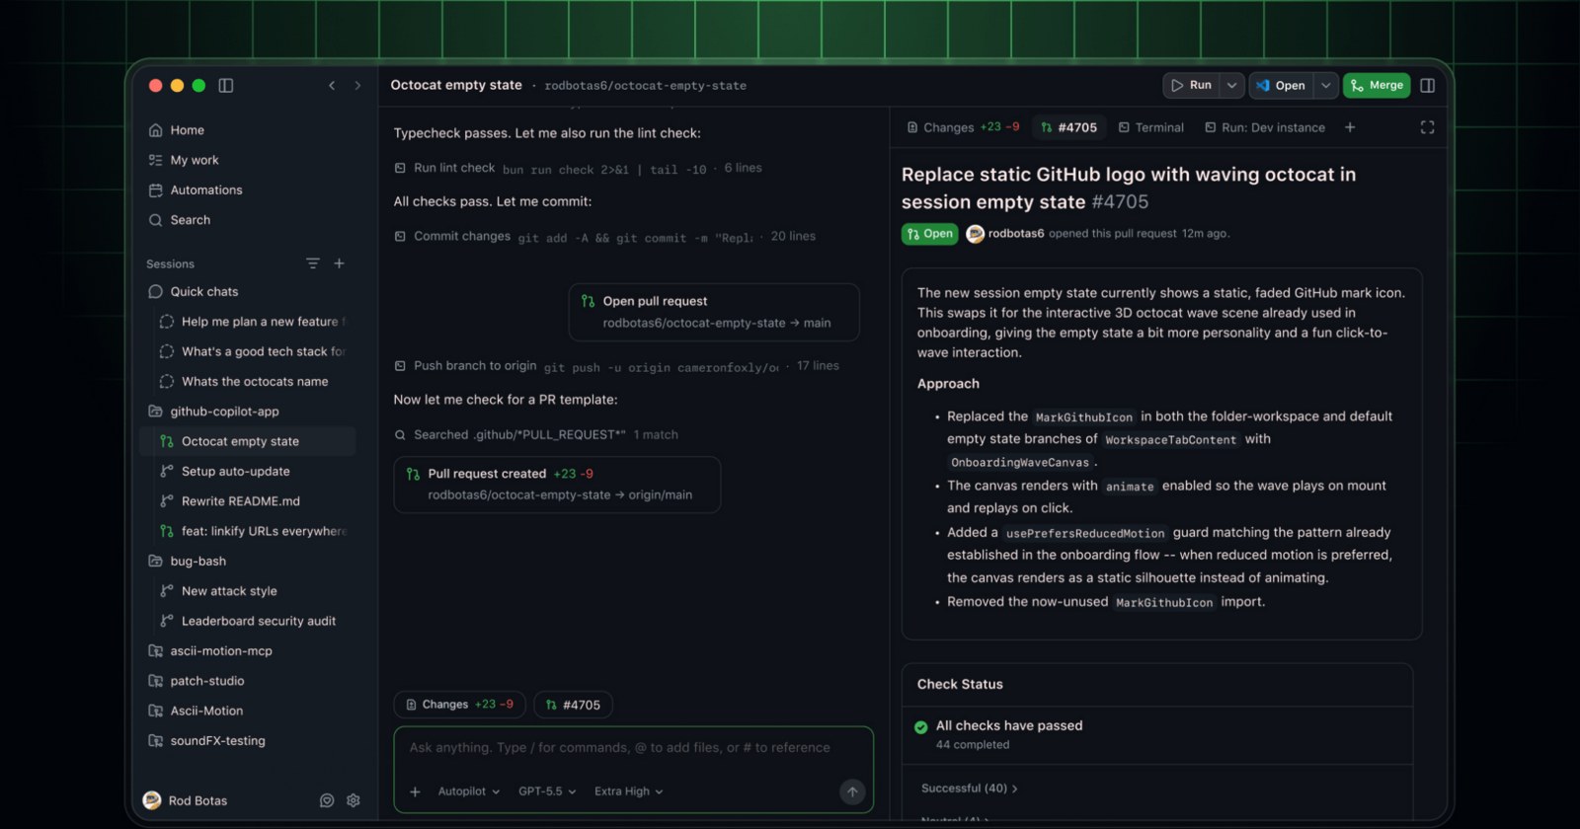Expand panel to fullscreen icon

coord(1427,127)
